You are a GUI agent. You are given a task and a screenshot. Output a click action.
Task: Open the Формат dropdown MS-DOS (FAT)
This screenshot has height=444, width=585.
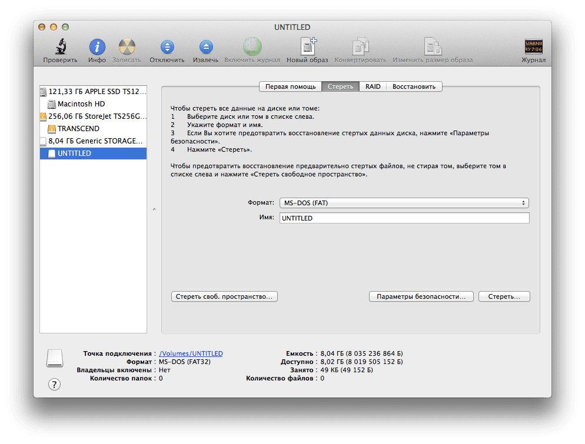(404, 203)
